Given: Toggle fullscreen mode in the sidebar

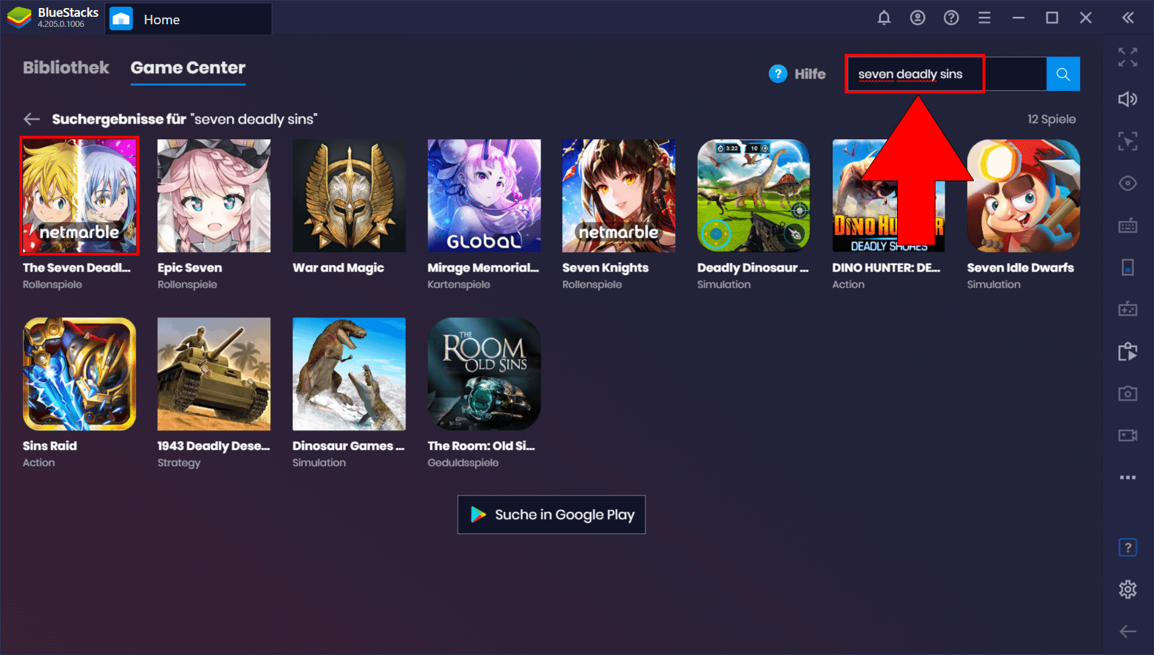Looking at the screenshot, I should point(1128,57).
